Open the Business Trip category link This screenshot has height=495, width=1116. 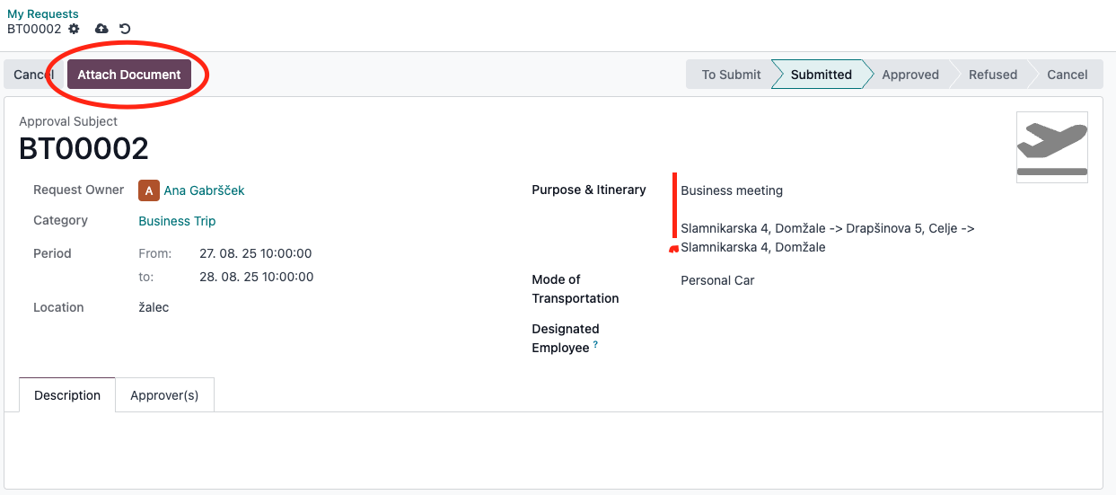pos(177,221)
